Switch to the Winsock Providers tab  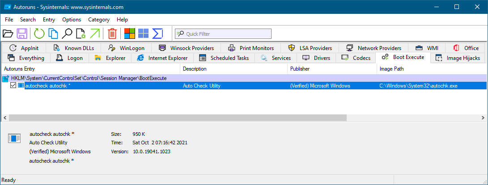(x=187, y=48)
